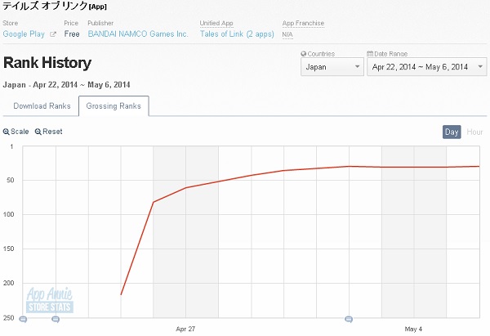Click the event bubble marker near May 2
The width and height of the screenshot is (490, 336).
(349, 320)
